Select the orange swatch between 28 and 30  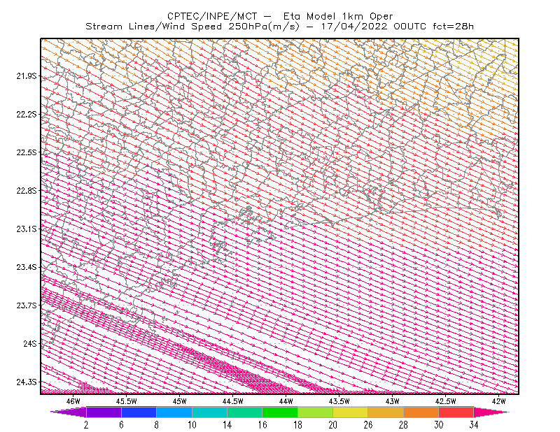pos(421,412)
